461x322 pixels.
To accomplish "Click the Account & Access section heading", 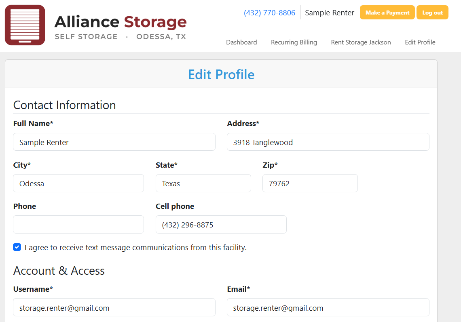I will [59, 271].
